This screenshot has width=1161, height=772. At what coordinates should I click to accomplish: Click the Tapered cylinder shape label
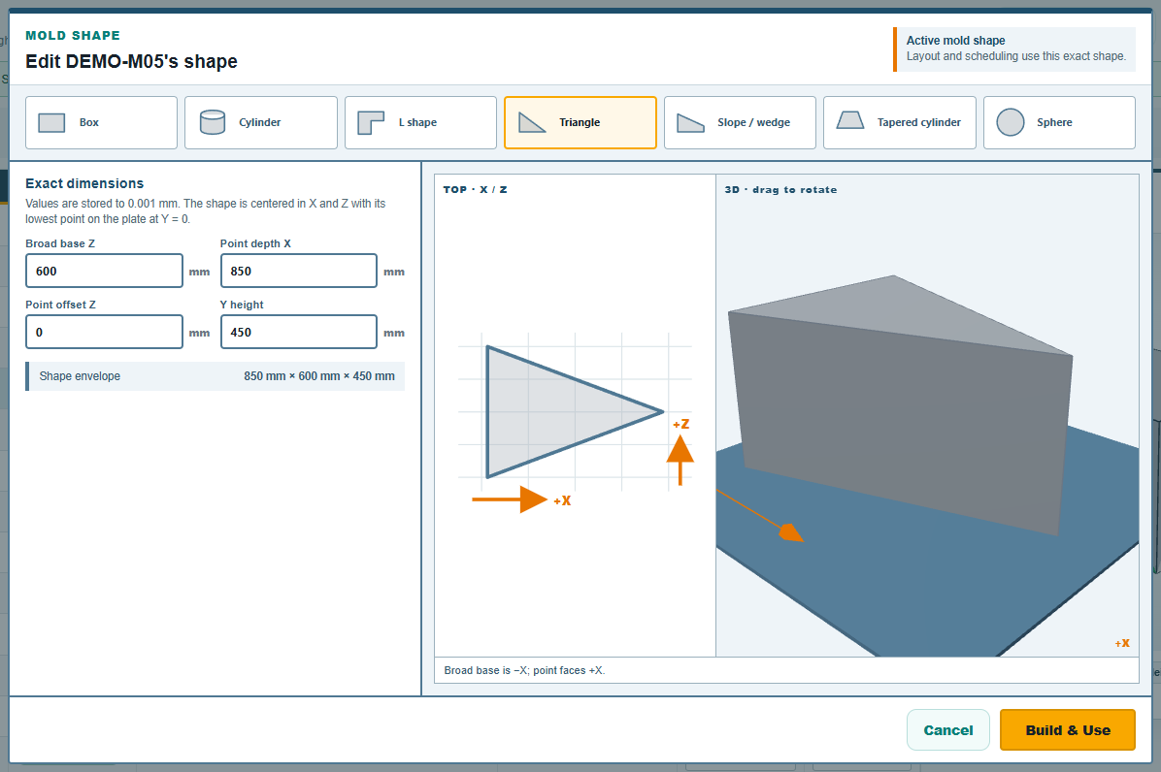coord(919,123)
